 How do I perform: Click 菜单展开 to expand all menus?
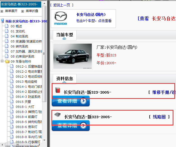click(11, 11)
